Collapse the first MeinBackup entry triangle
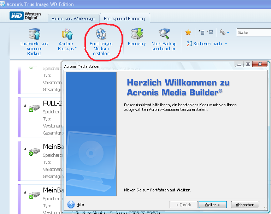 25,149
